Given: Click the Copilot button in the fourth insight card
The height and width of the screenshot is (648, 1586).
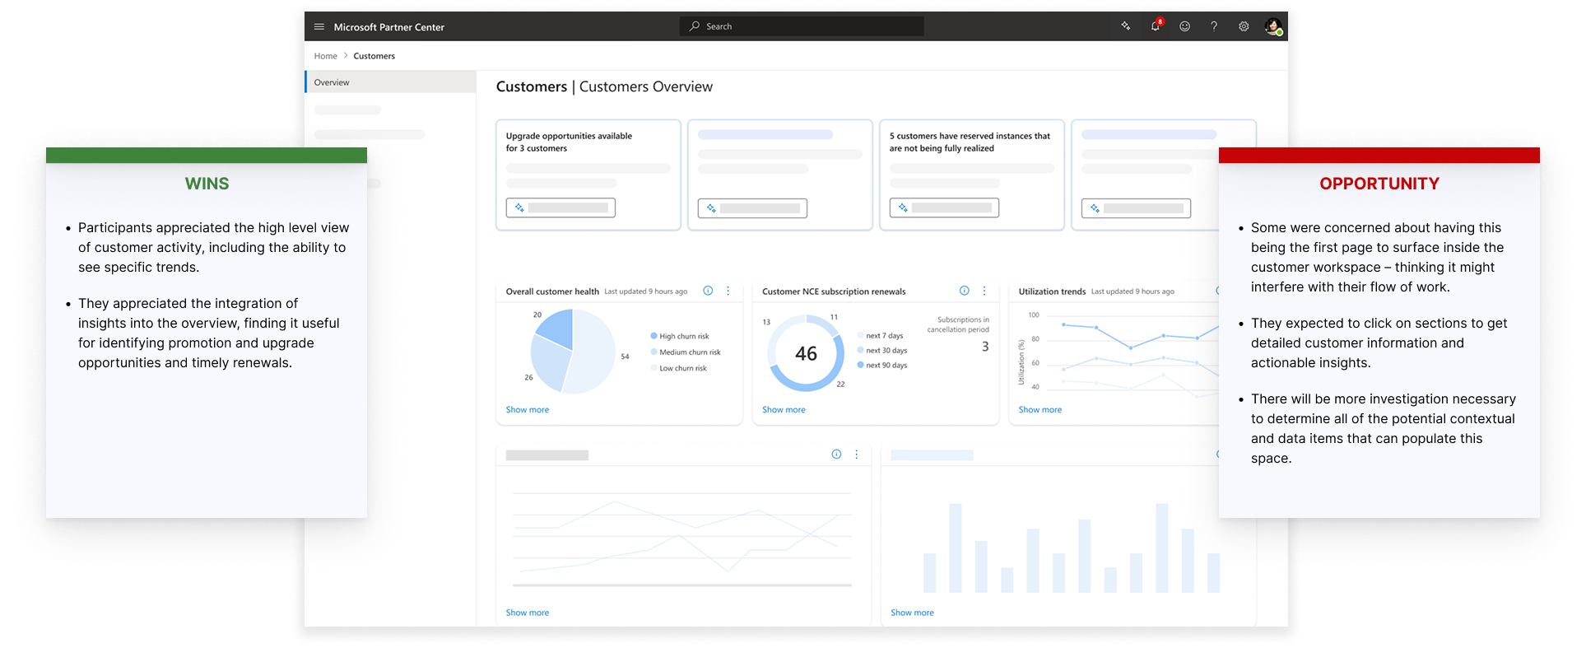Looking at the screenshot, I should pyautogui.click(x=1136, y=208).
